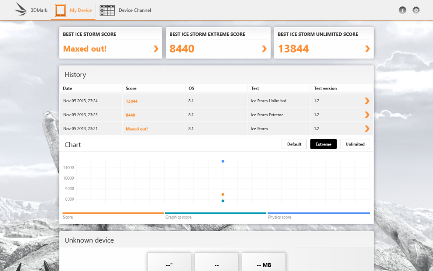This screenshot has width=433, height=271.
Task: Open Best Ice Storm Unlimited Score arrow
Action: pos(367,49)
